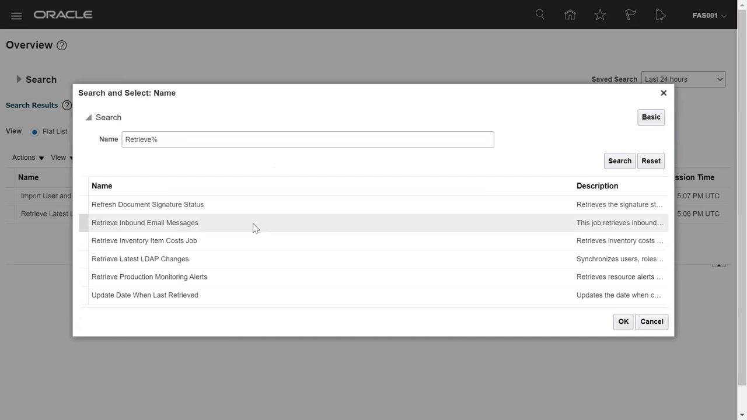747x420 pixels.
Task: Select Retrieve Production Monitoring Alerts row
Action: 373,277
